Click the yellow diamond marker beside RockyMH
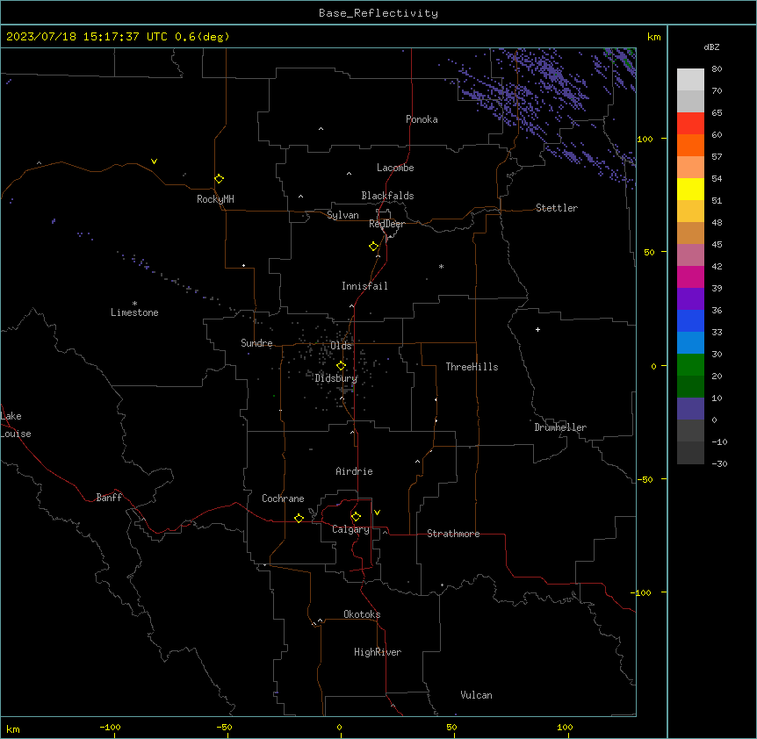 219,179
